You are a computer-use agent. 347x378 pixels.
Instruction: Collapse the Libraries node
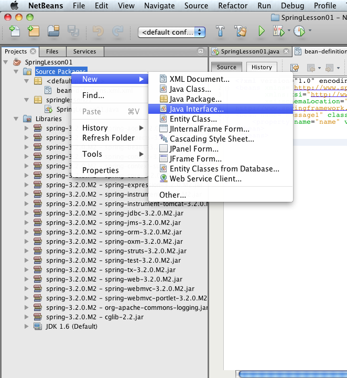[x=16, y=118]
